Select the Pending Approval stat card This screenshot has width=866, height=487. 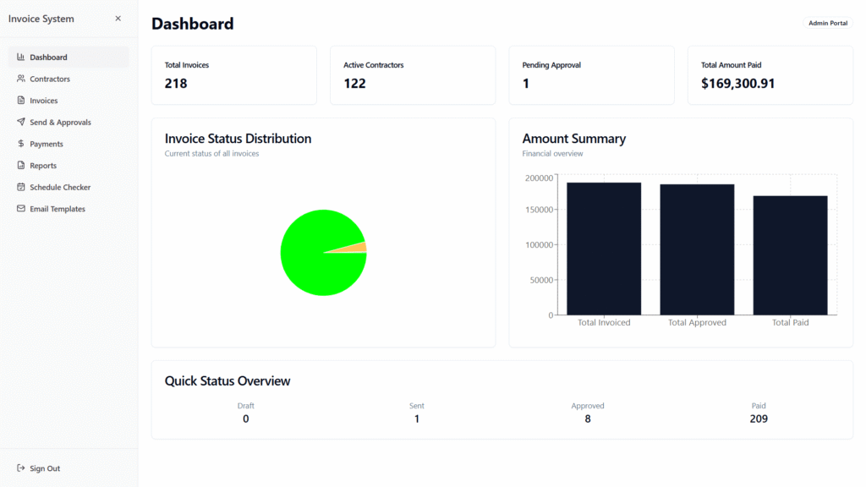(591, 75)
